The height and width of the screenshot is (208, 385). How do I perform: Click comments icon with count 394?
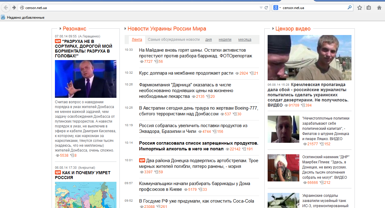(x=303, y=105)
